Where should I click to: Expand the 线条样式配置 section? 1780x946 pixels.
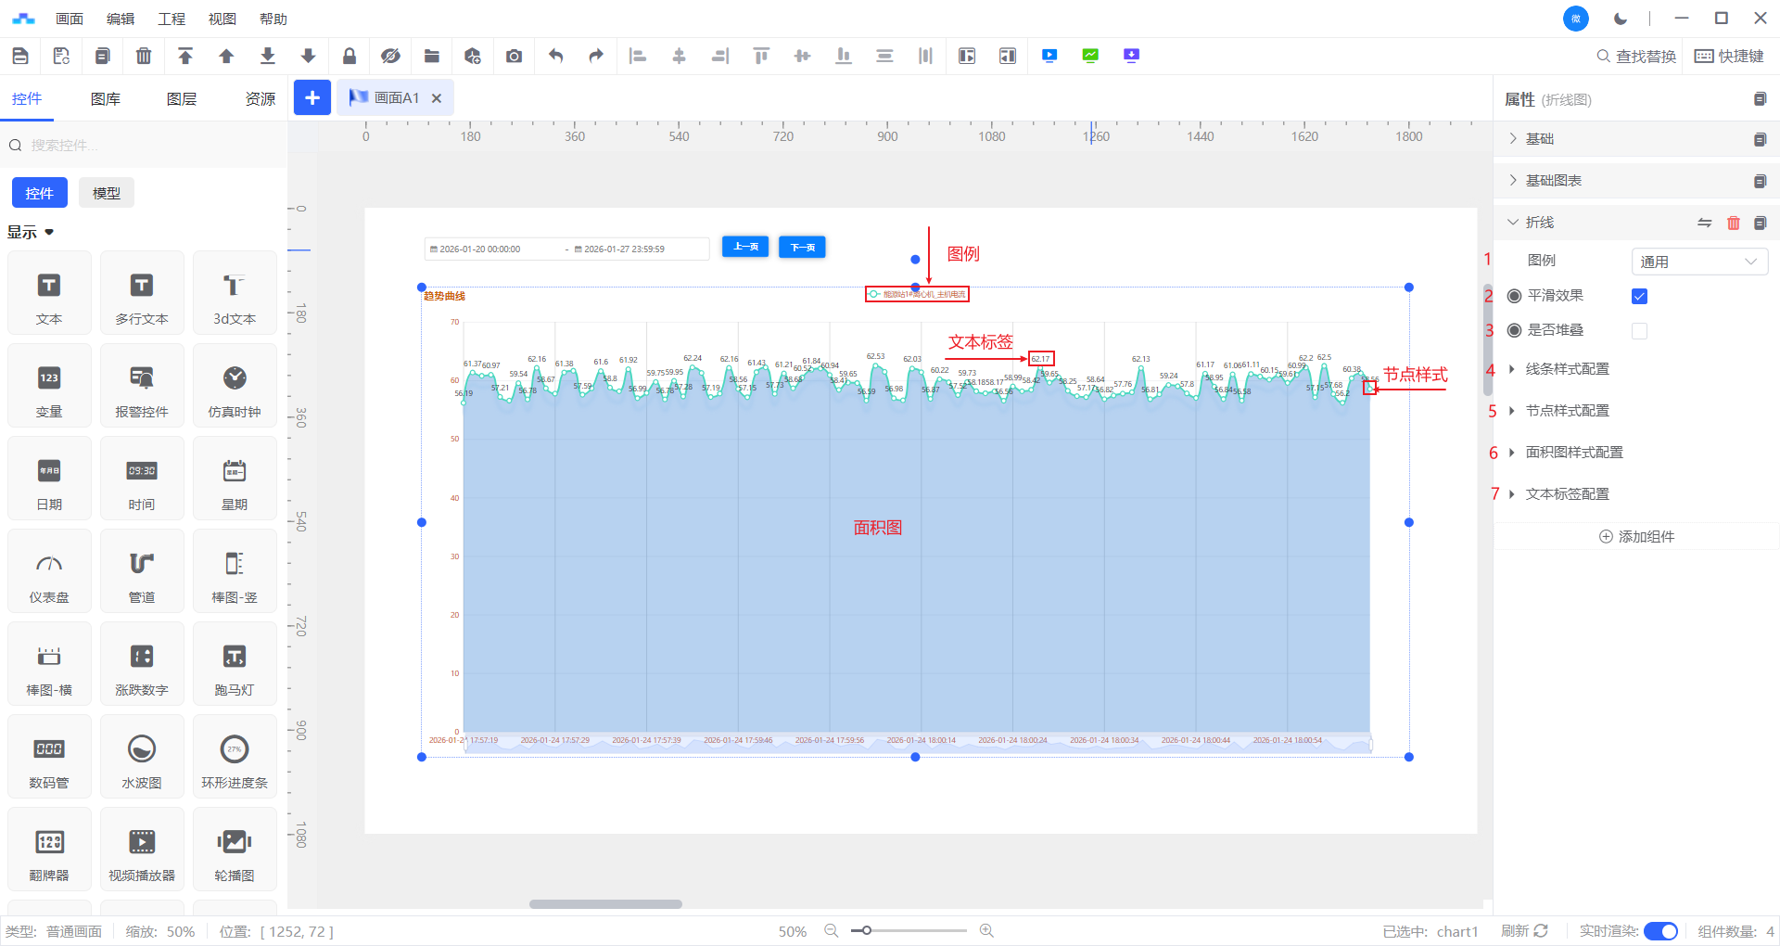pyautogui.click(x=1567, y=369)
